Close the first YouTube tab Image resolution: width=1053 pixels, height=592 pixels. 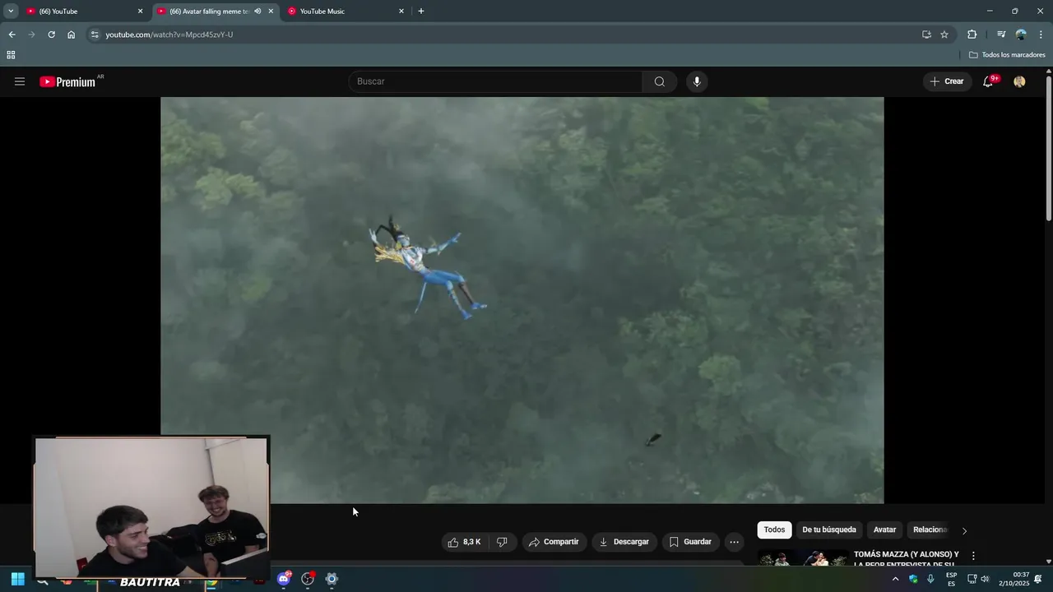point(140,12)
